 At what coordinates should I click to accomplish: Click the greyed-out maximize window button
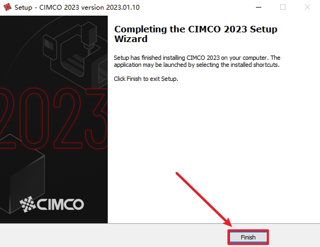click(283, 8)
